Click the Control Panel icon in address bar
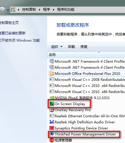The height and width of the screenshot is (143, 125). pos(13,10)
